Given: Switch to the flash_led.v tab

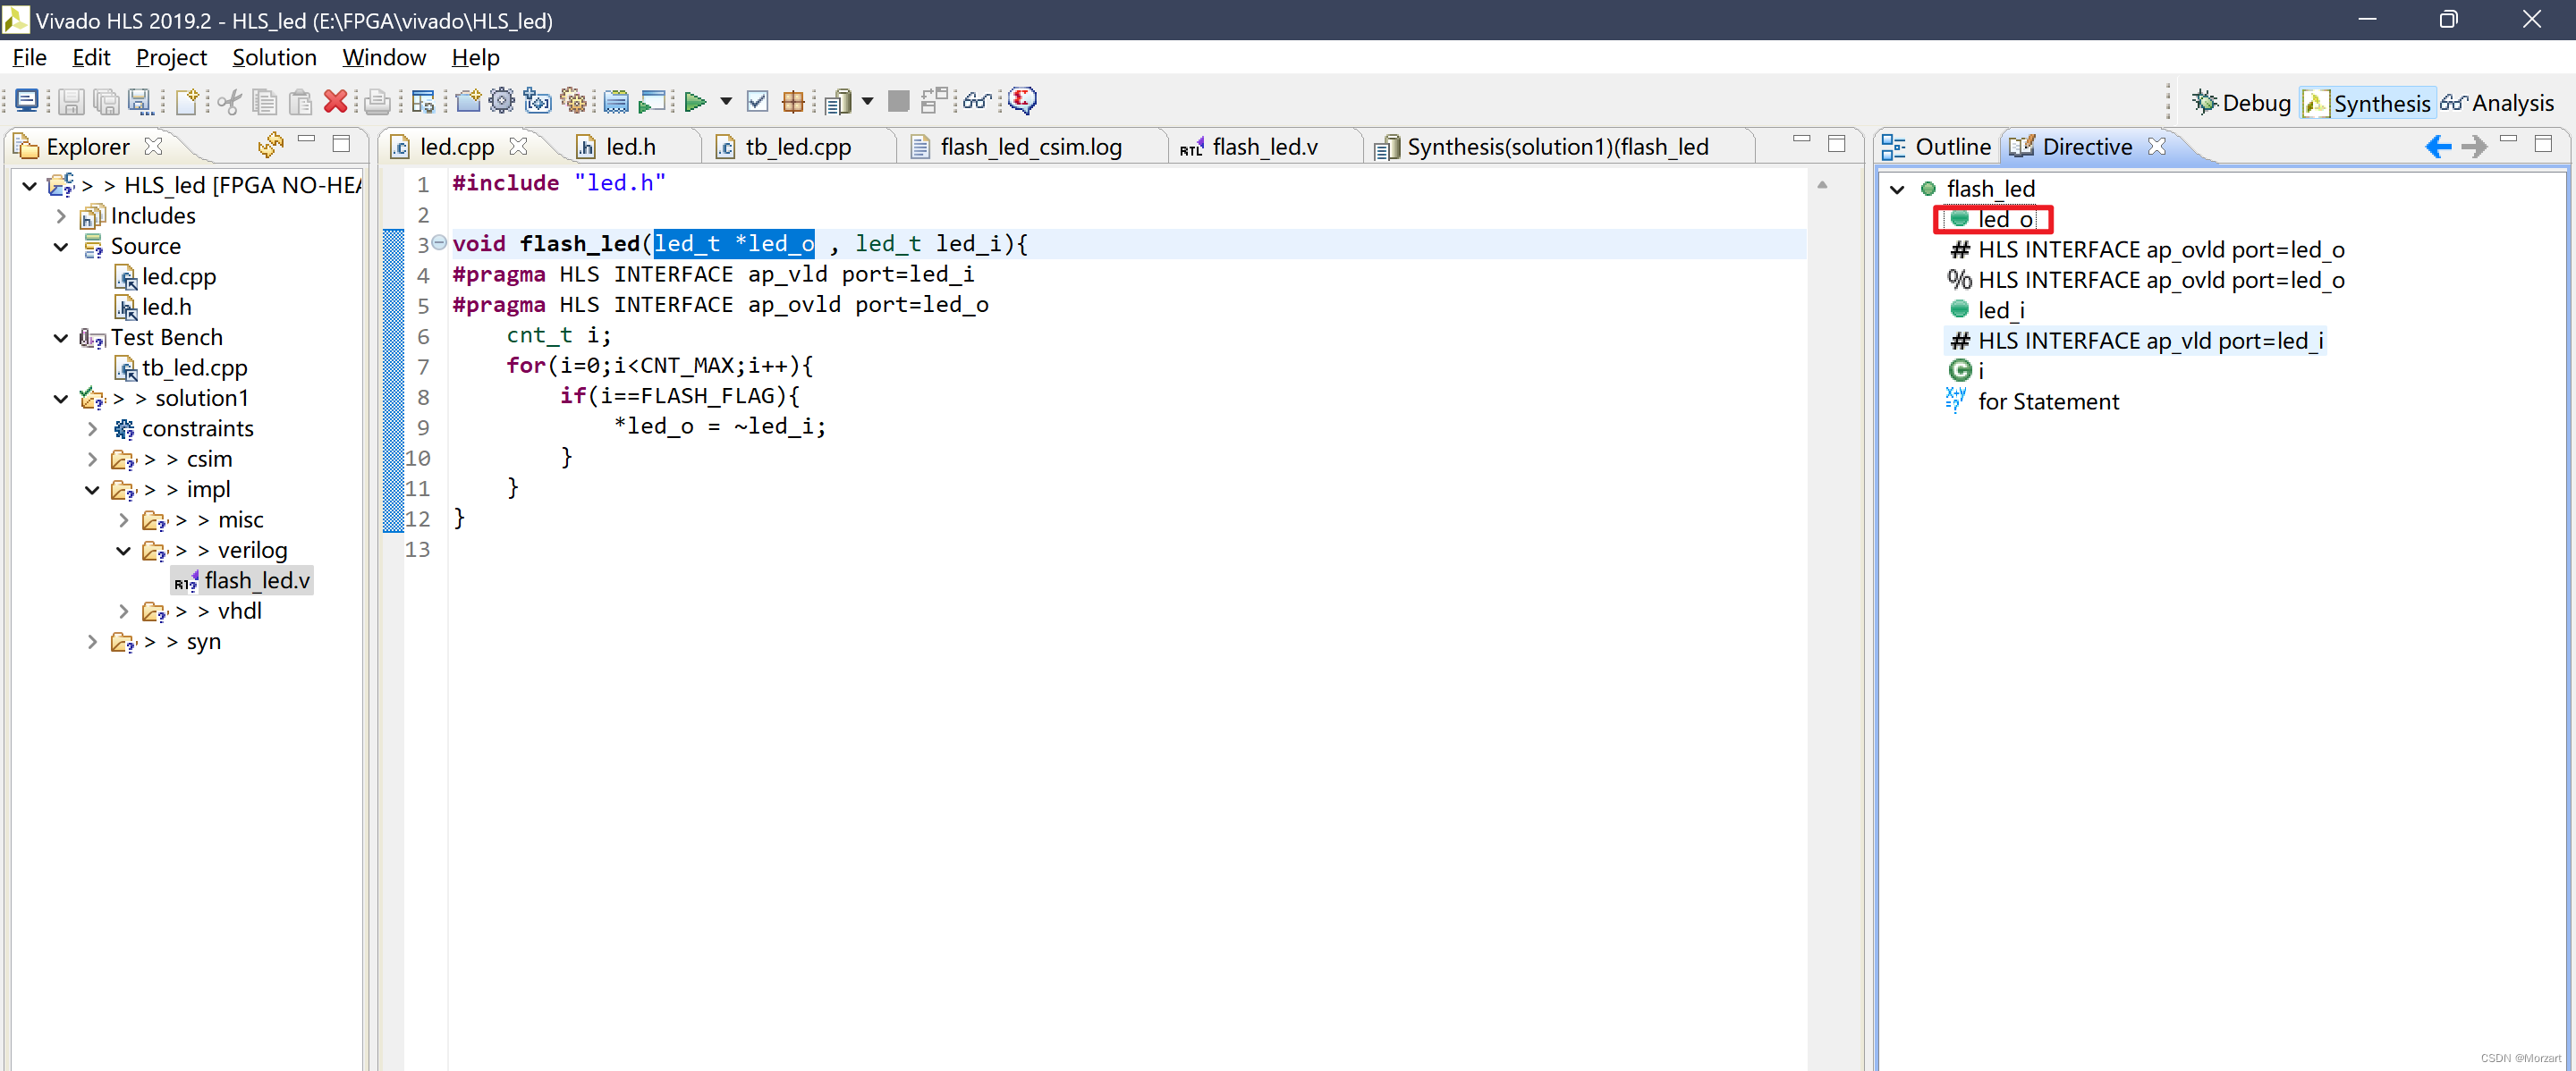Looking at the screenshot, I should [1264, 146].
